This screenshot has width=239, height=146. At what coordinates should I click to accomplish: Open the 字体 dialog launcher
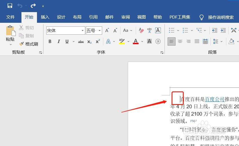[x=162, y=53]
